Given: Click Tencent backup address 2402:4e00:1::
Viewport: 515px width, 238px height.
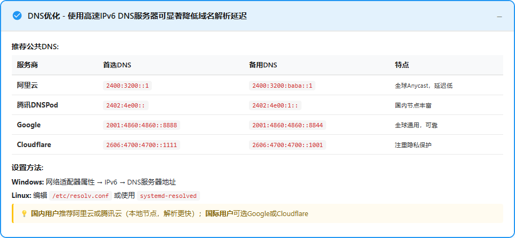Looking at the screenshot, I should [275, 105].
